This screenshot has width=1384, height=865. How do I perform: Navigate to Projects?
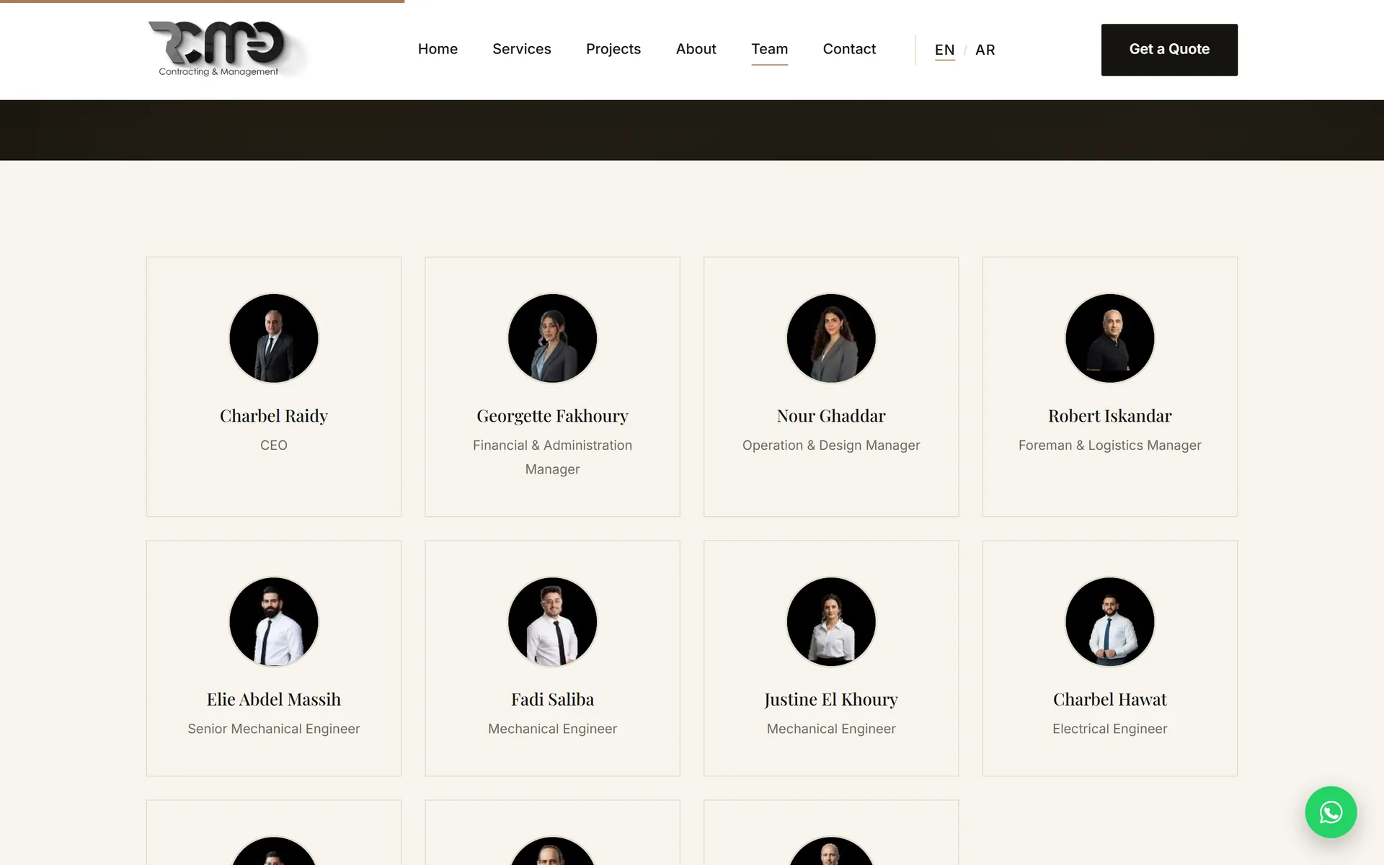pos(613,49)
